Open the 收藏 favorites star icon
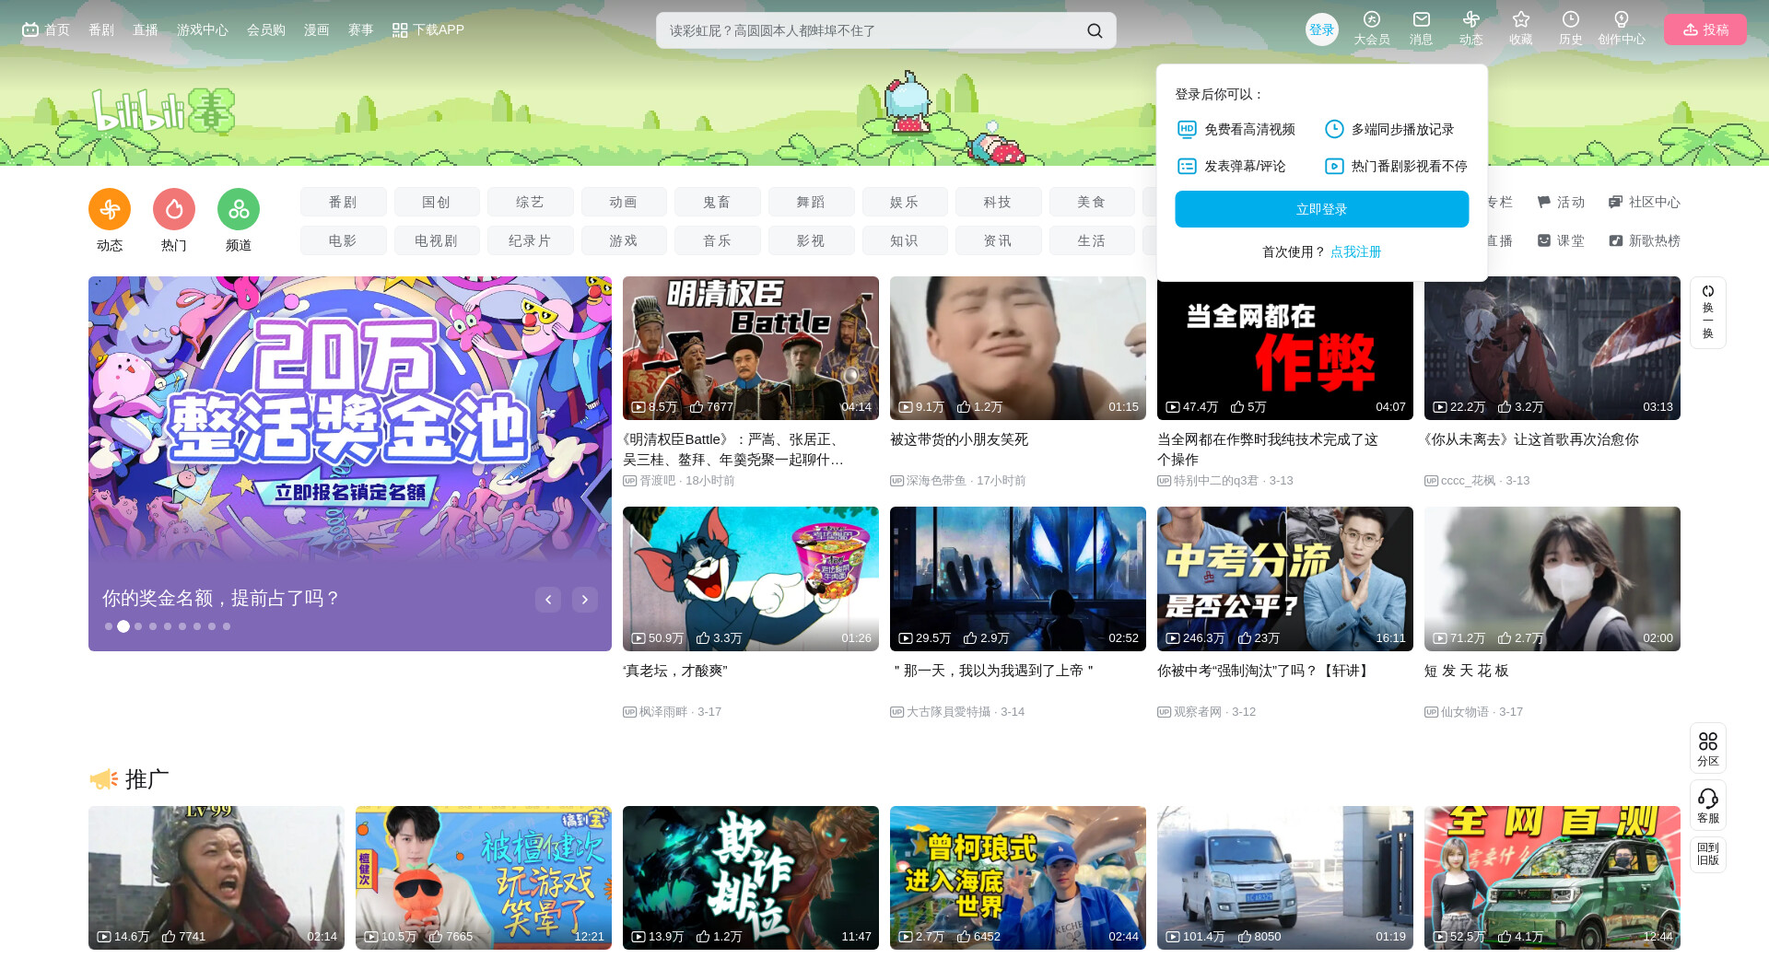The width and height of the screenshot is (1769, 958). tap(1520, 19)
